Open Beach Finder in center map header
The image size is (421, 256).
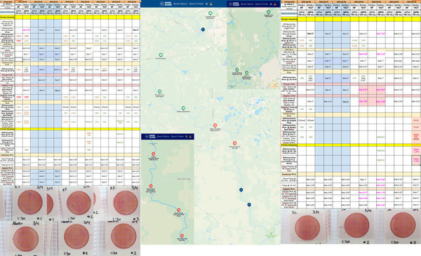point(196,4)
